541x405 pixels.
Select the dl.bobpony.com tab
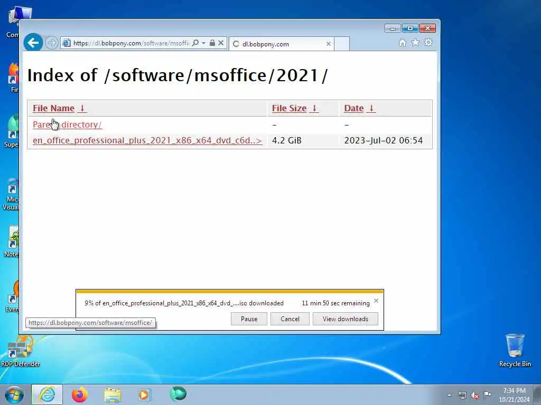point(282,44)
